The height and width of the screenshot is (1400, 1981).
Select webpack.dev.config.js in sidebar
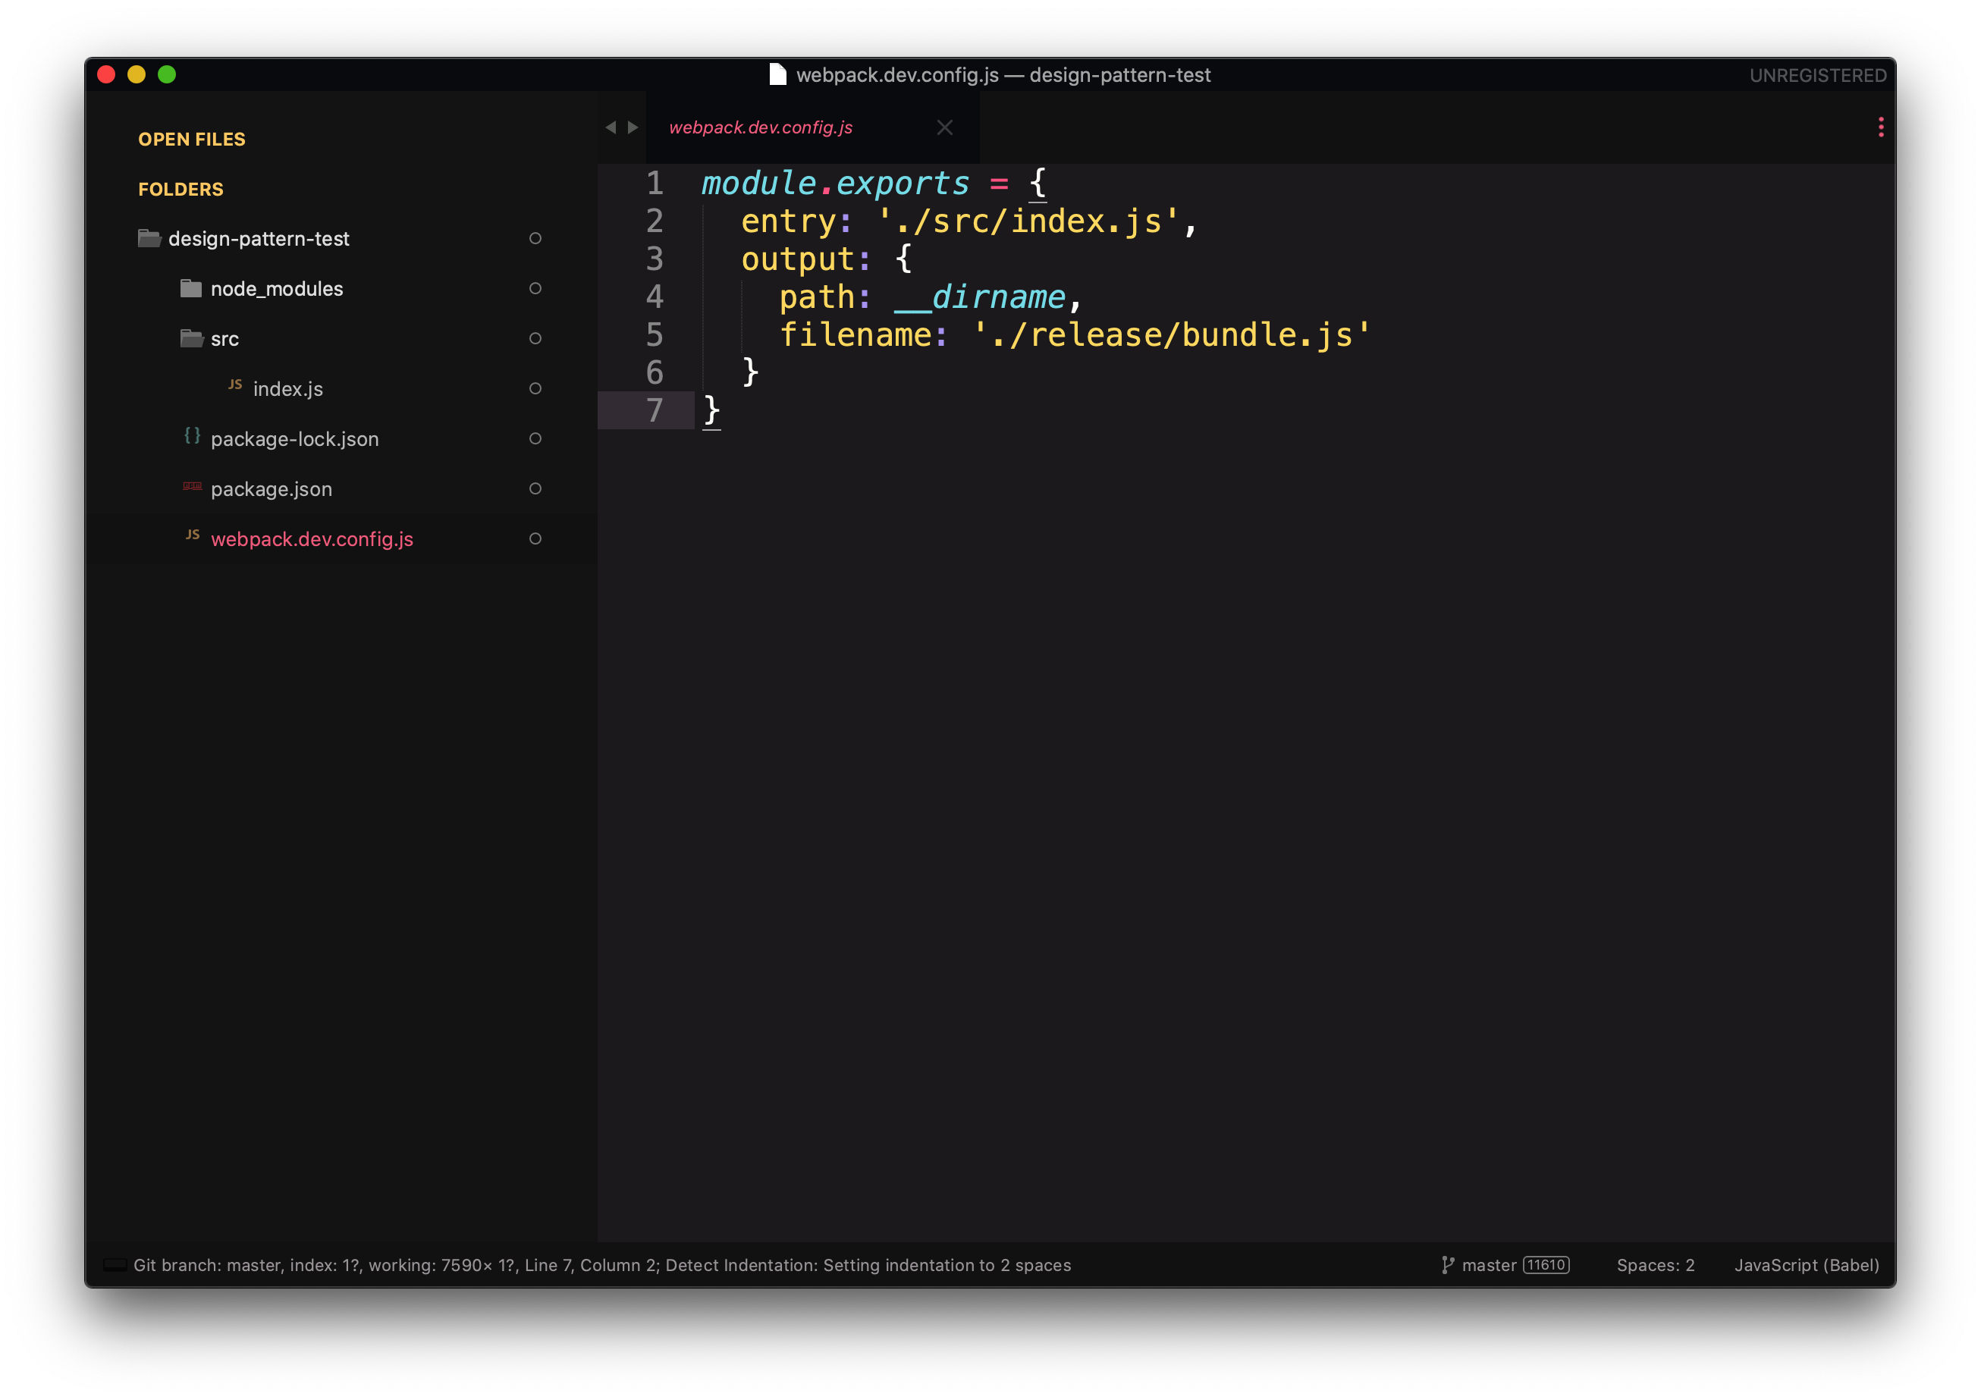click(x=312, y=539)
